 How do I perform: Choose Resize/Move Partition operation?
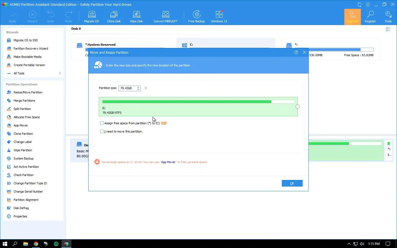click(x=28, y=92)
